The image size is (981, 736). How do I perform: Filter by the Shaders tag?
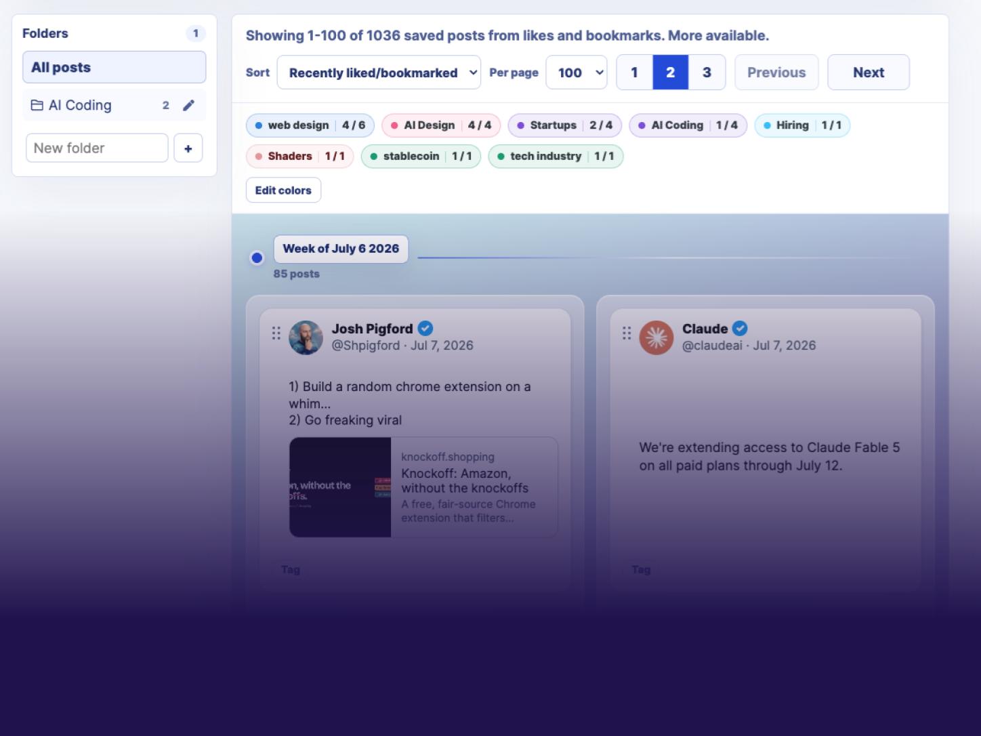pos(300,157)
